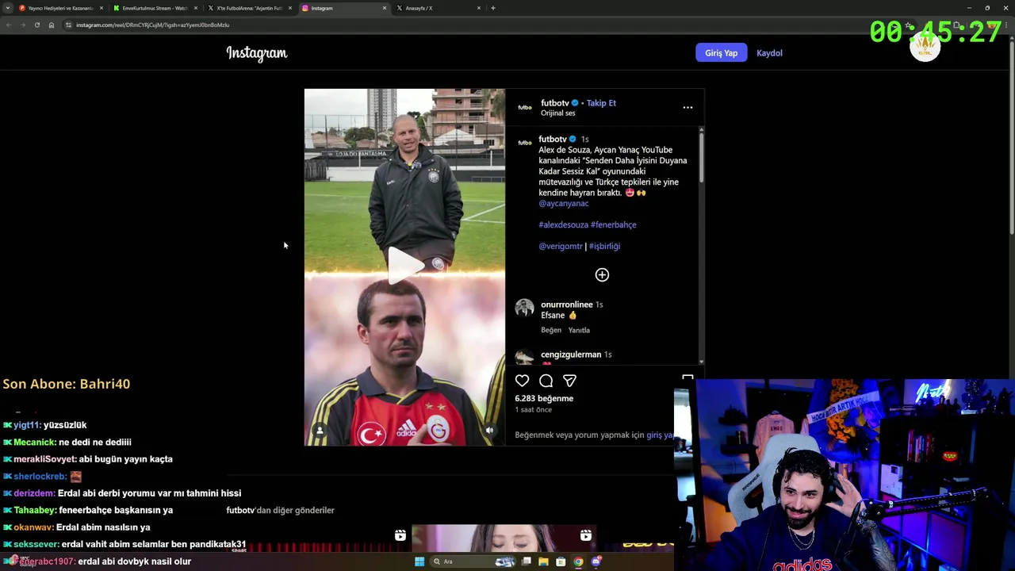Click the futbotv link in diğer gönderiler heading
This screenshot has width=1015, height=571.
click(x=240, y=511)
